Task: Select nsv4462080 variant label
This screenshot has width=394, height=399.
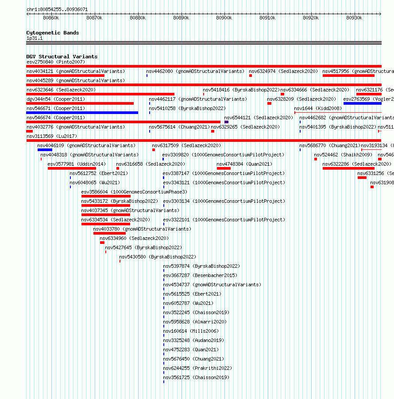Action: tap(195, 71)
